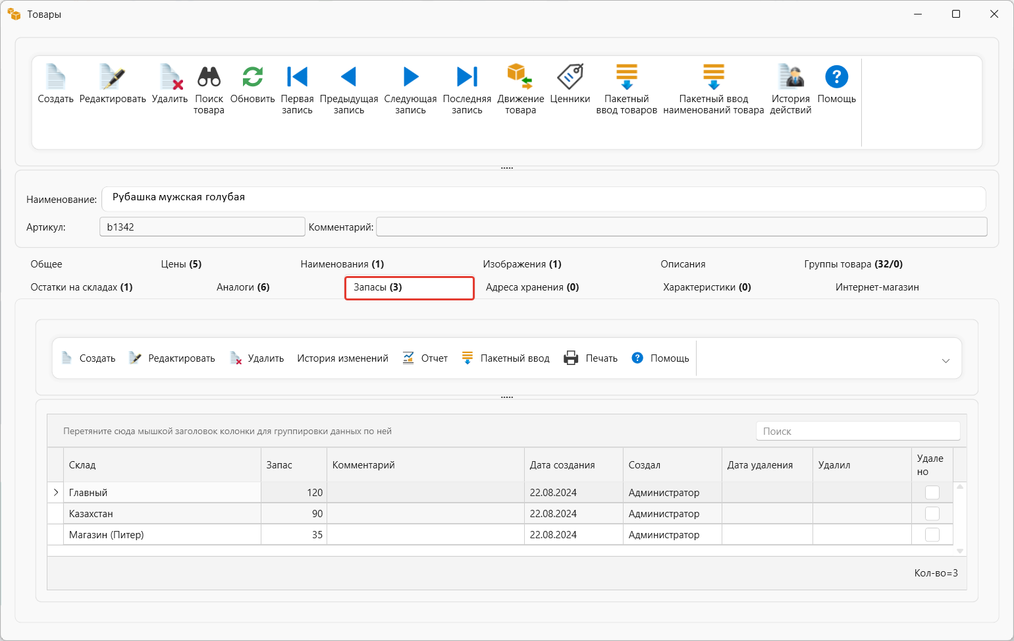Screen dimensions: 1014x641
Task: Sort by the Запас column header
Action: (x=294, y=465)
